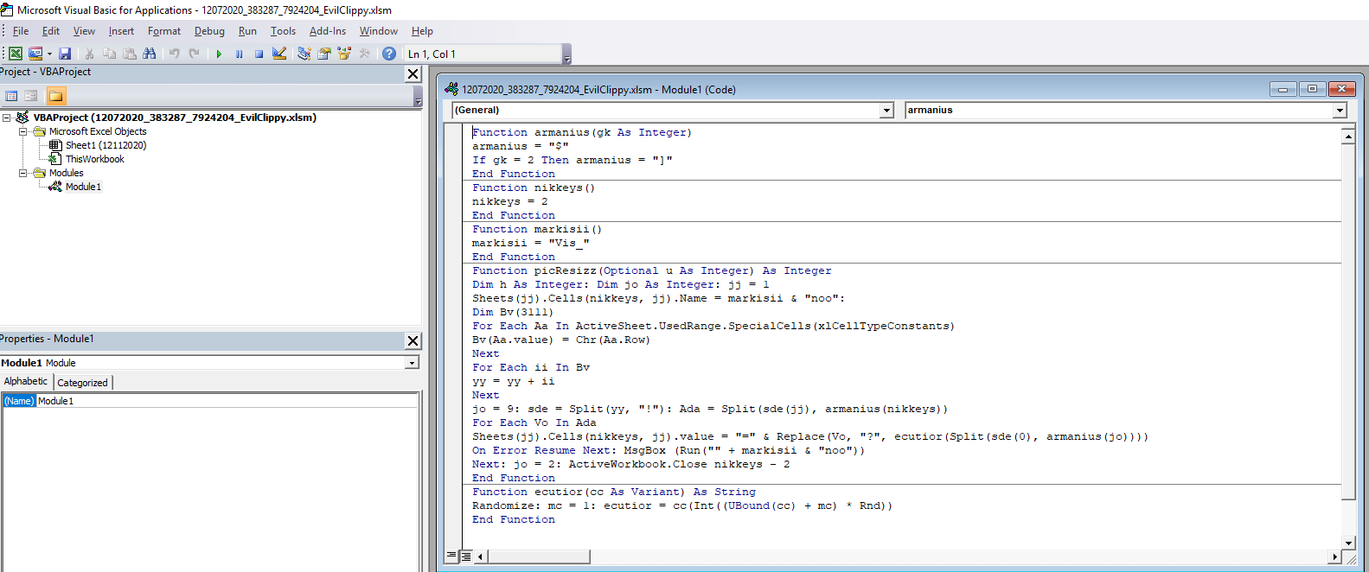Click the Procedure View button at bottom-left
Viewport: 1369px width, 572px height.
point(451,556)
